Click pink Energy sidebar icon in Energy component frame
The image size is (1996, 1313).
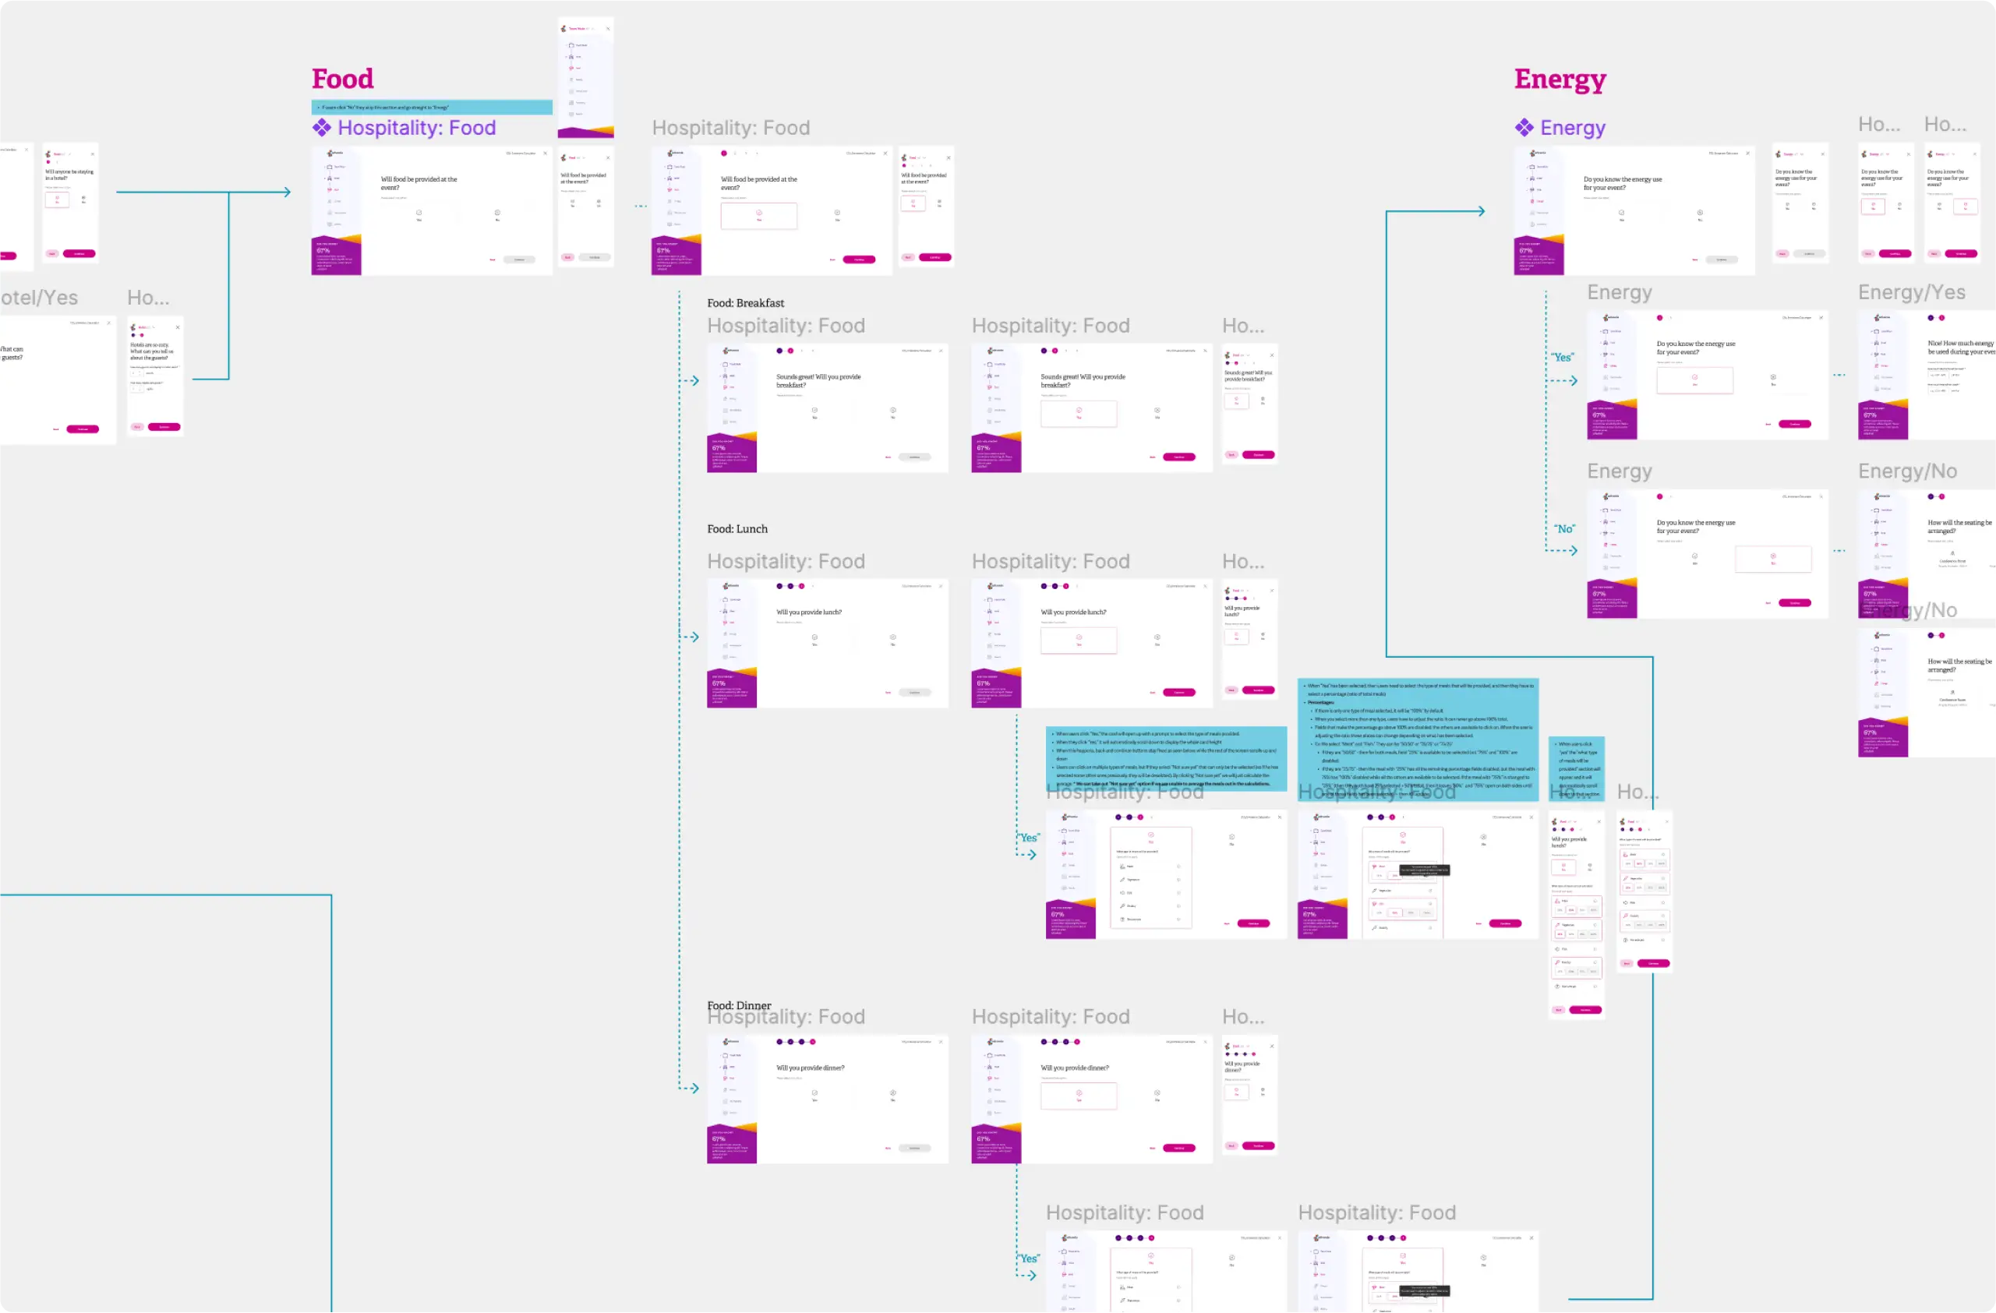click(x=1534, y=201)
